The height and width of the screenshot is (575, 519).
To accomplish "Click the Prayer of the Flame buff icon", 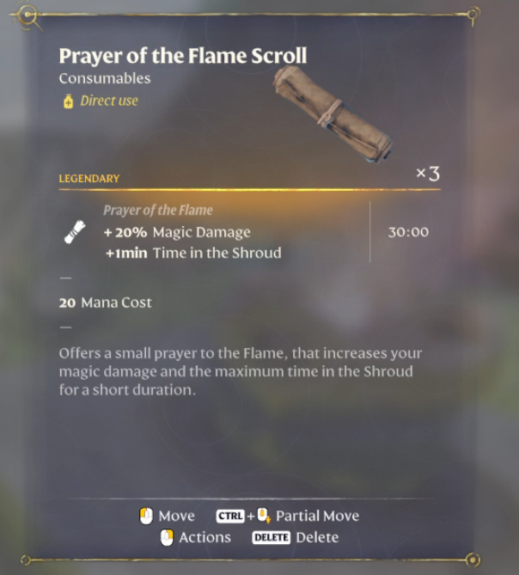I will [75, 232].
